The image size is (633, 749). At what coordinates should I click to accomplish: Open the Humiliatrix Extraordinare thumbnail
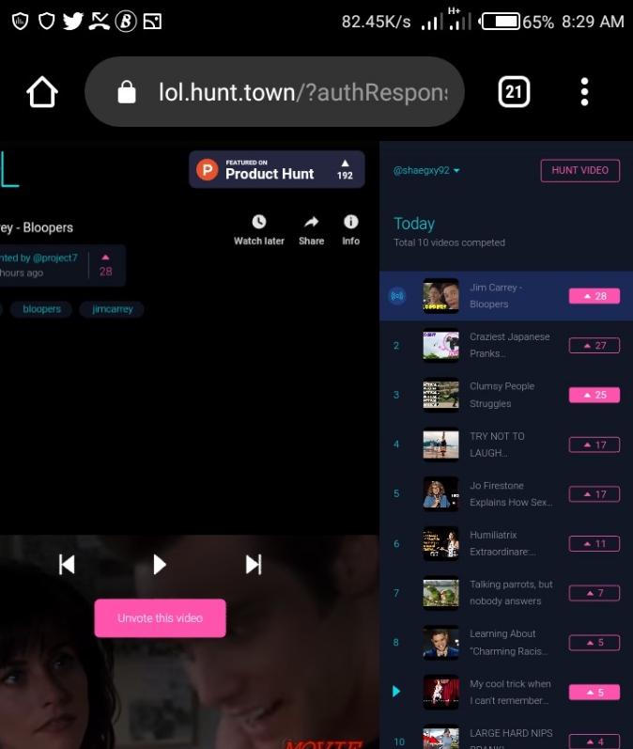[441, 543]
